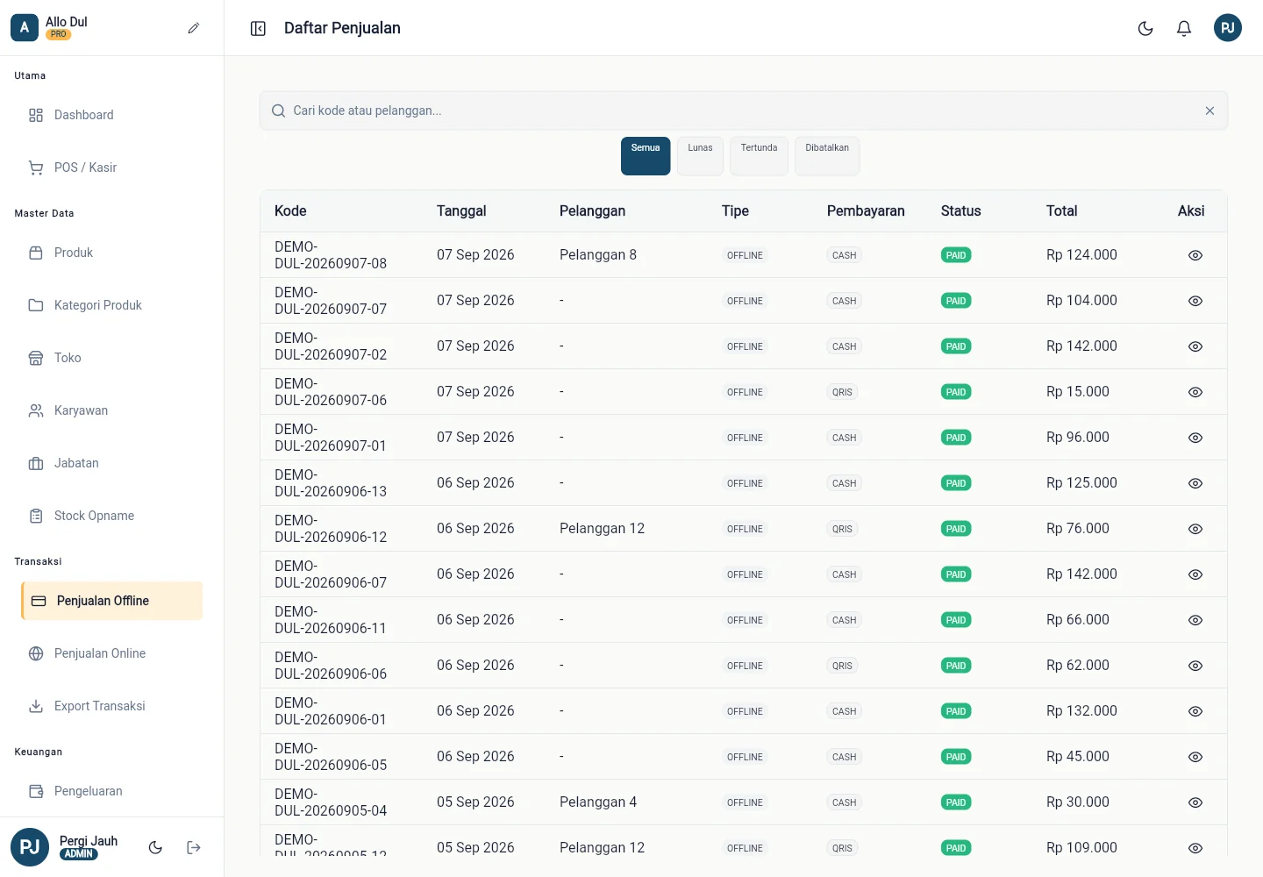View the DEMO-DUL-20260907-06 sale via eye icon
The height and width of the screenshot is (877, 1263).
point(1195,392)
